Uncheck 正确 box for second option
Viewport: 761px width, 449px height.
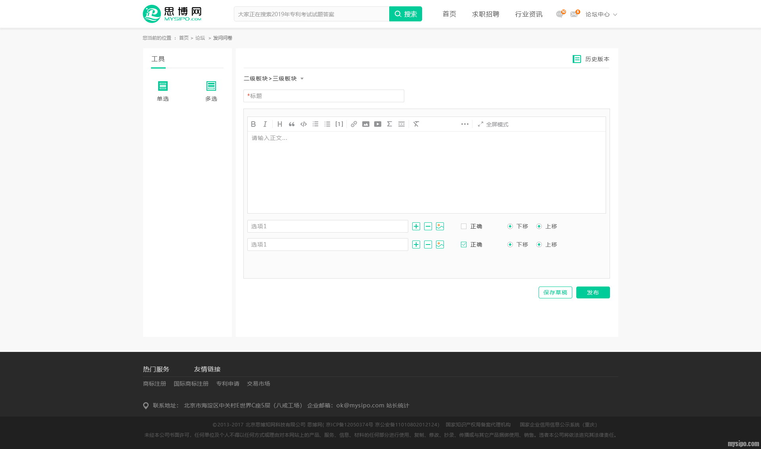tap(464, 245)
